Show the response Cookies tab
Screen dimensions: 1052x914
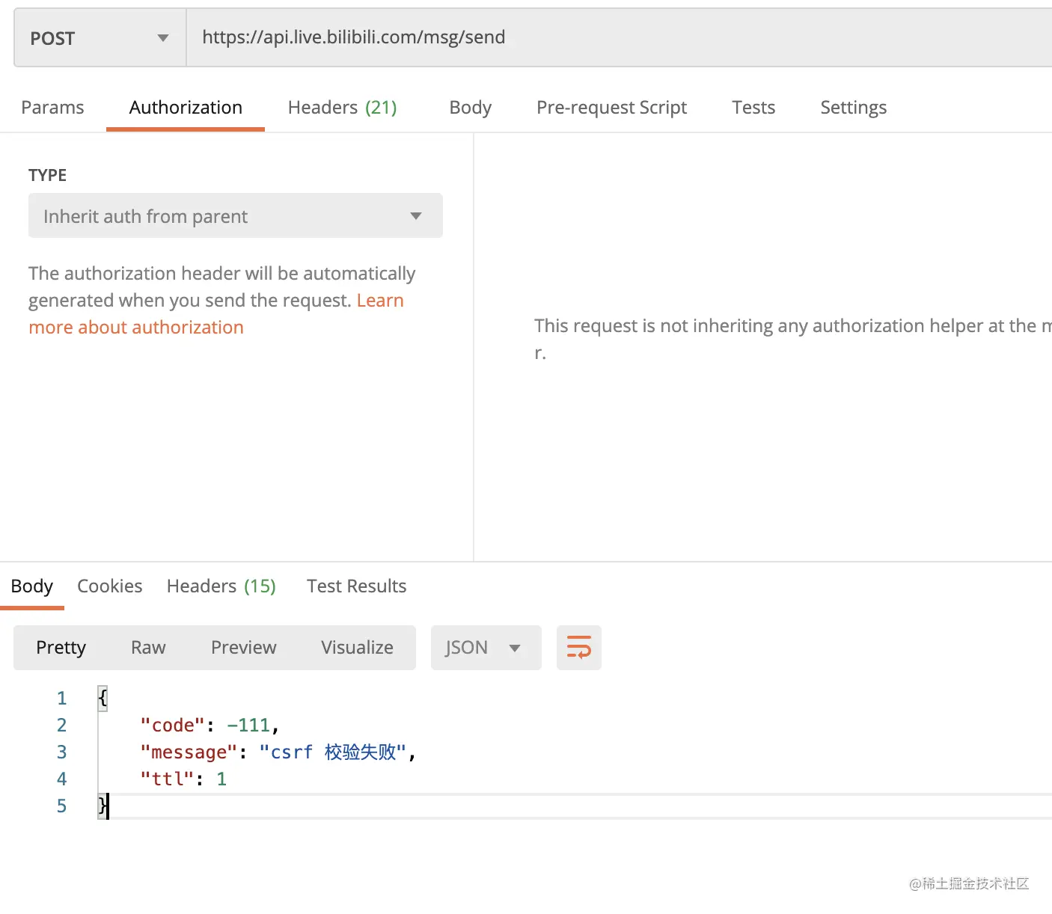click(x=109, y=586)
